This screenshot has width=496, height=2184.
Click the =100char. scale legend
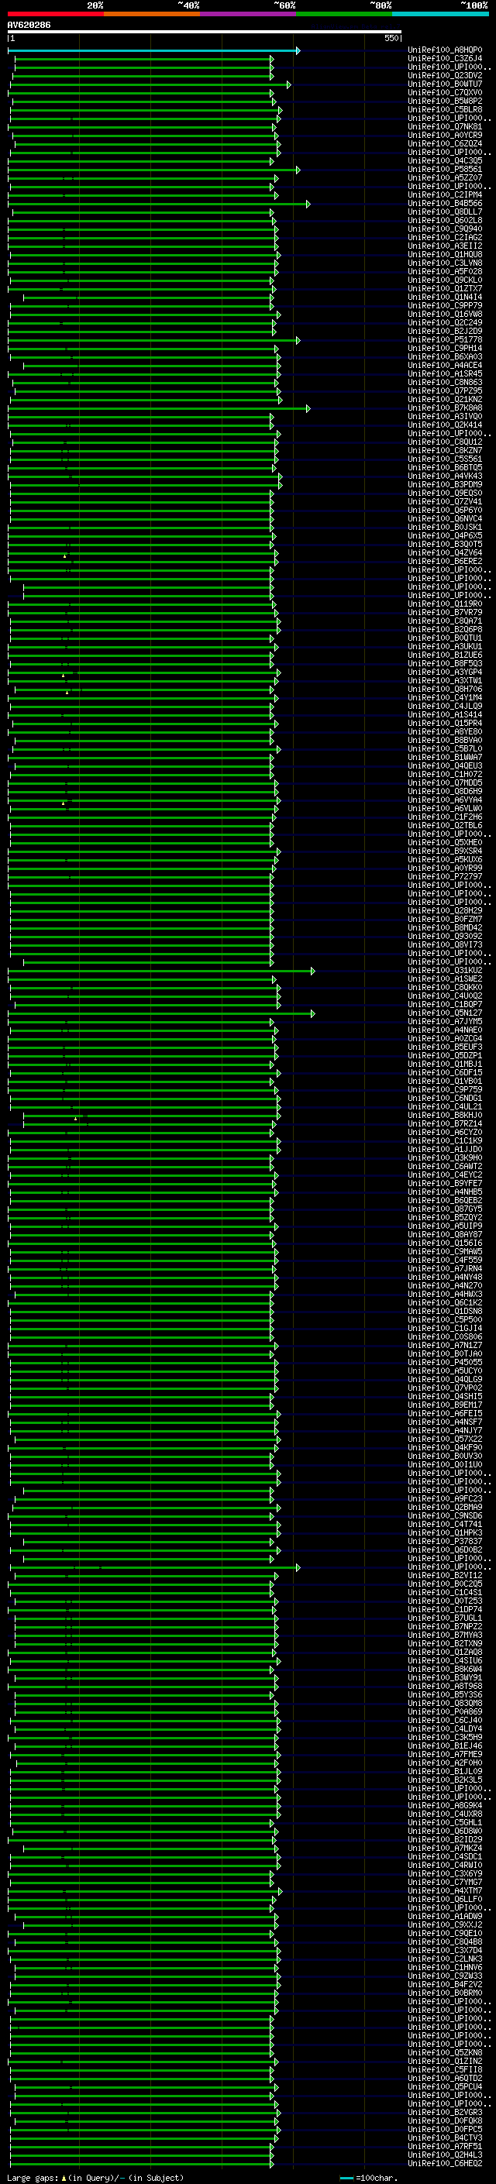click(369, 2177)
